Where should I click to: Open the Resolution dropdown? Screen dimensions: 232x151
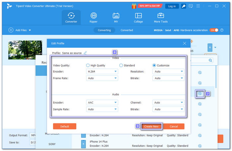pos(168,71)
